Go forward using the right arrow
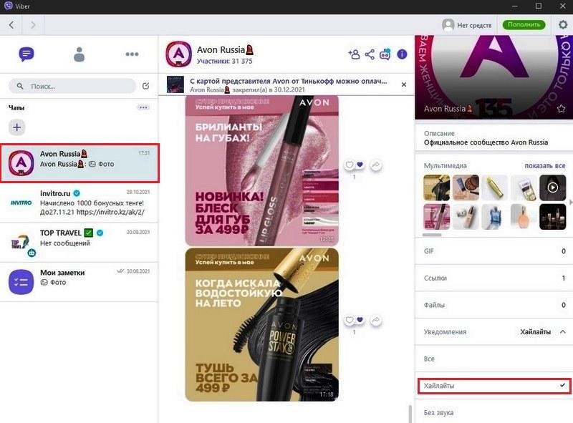 [33, 25]
